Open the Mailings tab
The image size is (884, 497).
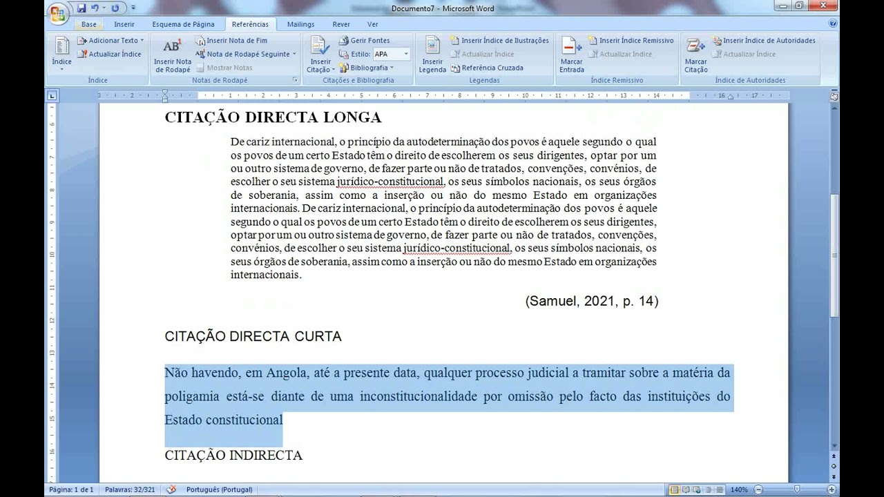coord(300,24)
